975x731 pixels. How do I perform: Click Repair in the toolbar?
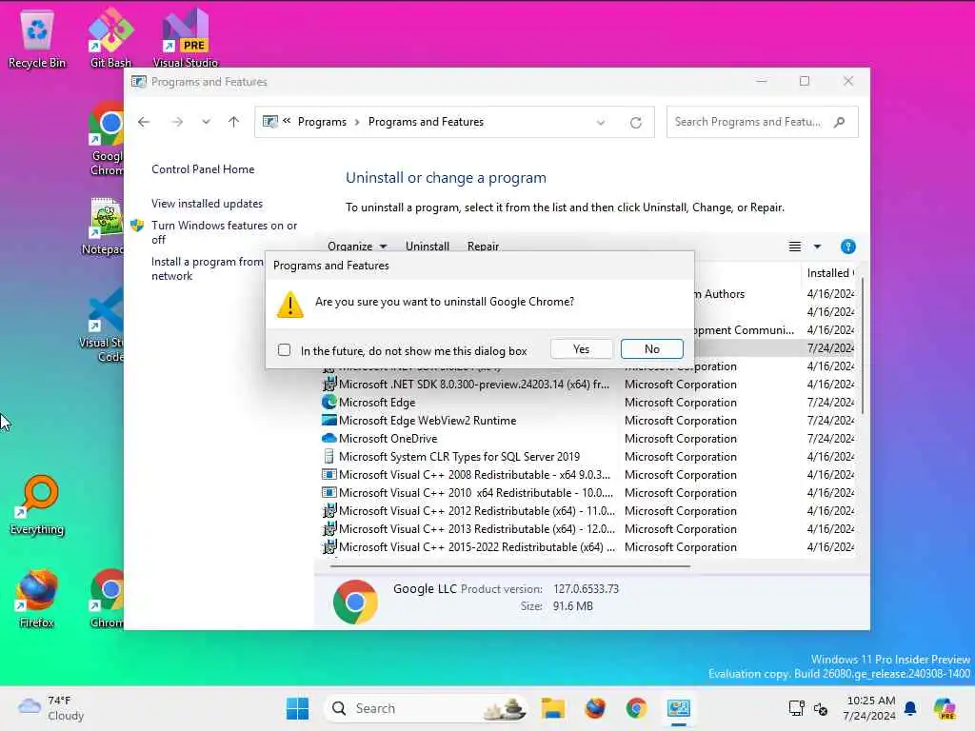pos(483,247)
